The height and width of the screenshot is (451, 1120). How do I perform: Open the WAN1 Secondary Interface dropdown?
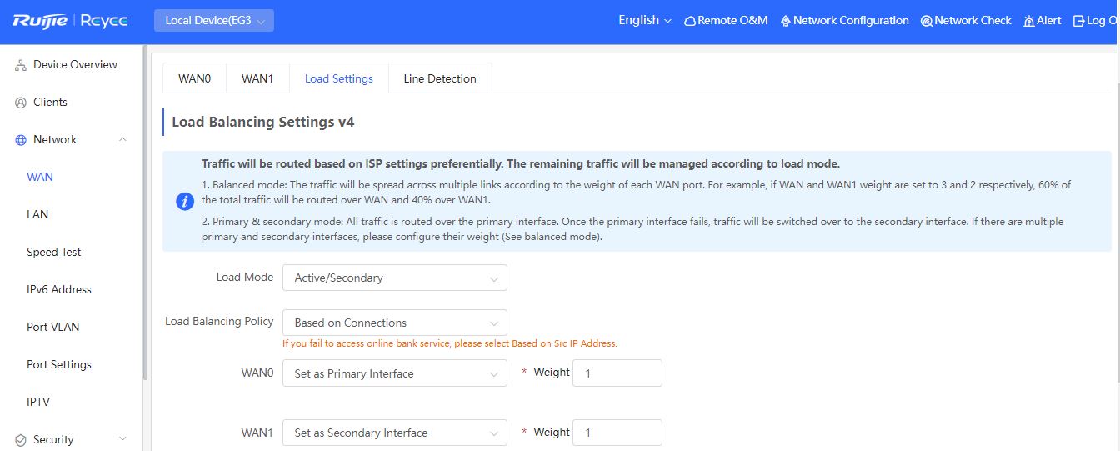pyautogui.click(x=395, y=433)
